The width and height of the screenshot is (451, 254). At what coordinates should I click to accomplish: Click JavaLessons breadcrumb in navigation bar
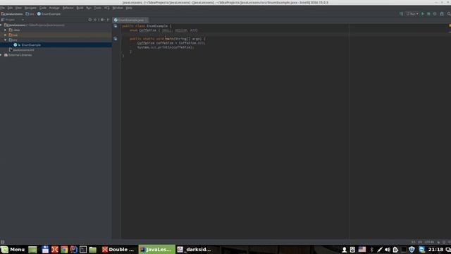[x=12, y=14]
